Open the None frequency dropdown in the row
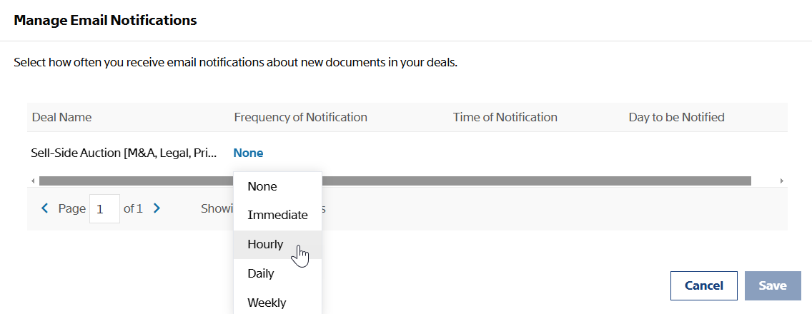The width and height of the screenshot is (812, 314). tap(248, 153)
